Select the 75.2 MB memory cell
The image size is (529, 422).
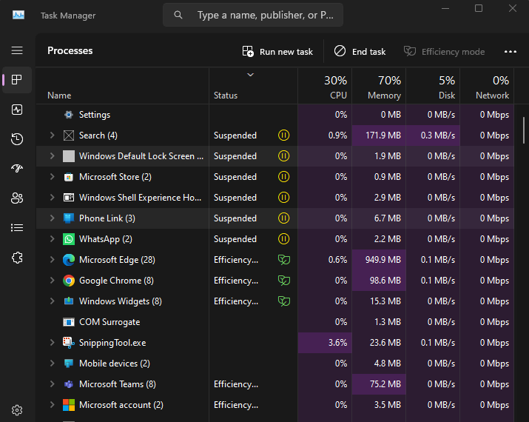(x=379, y=384)
